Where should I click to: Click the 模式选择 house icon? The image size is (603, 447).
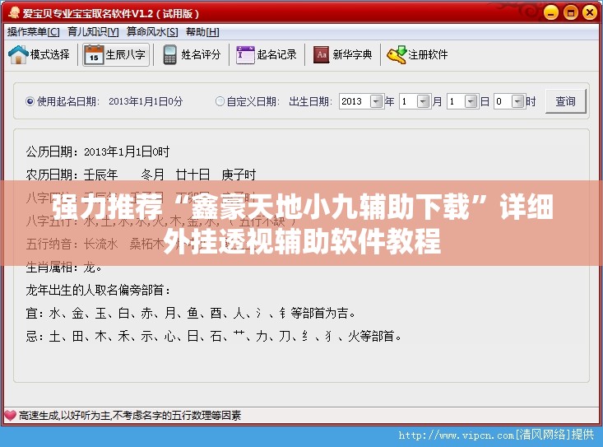click(x=18, y=54)
